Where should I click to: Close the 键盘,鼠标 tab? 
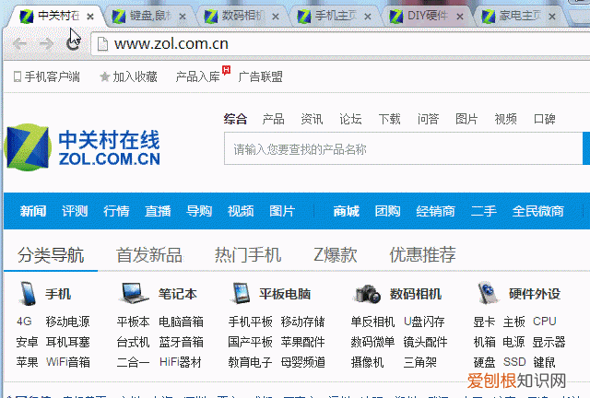click(x=183, y=17)
